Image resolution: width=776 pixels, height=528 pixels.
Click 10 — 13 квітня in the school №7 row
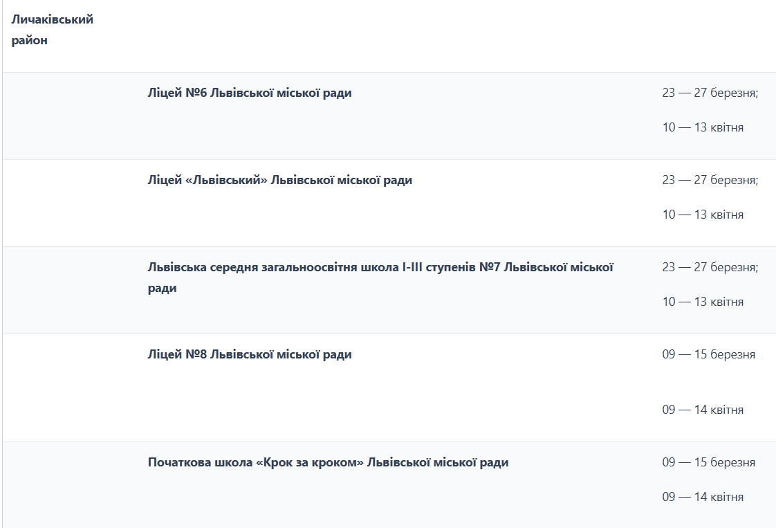click(703, 302)
